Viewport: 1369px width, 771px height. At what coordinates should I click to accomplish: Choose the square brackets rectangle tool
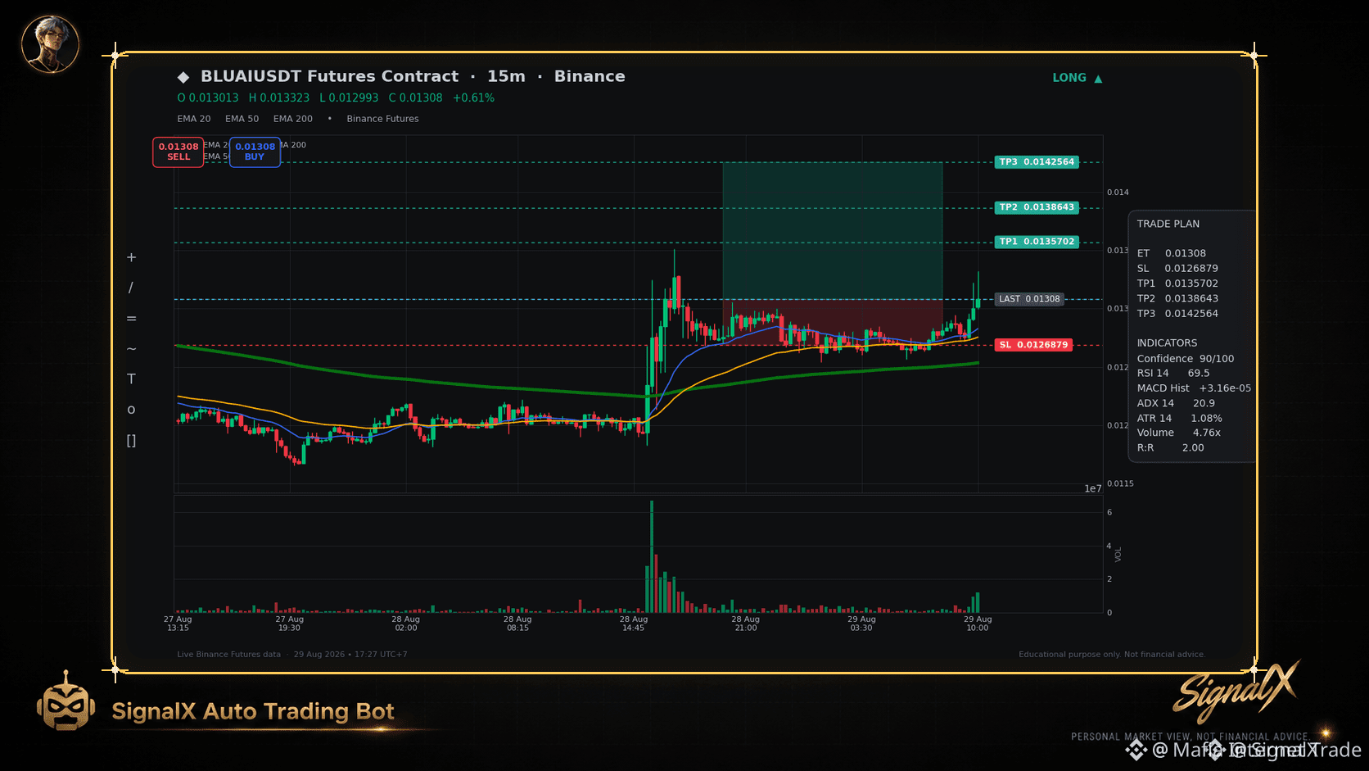[x=131, y=440]
